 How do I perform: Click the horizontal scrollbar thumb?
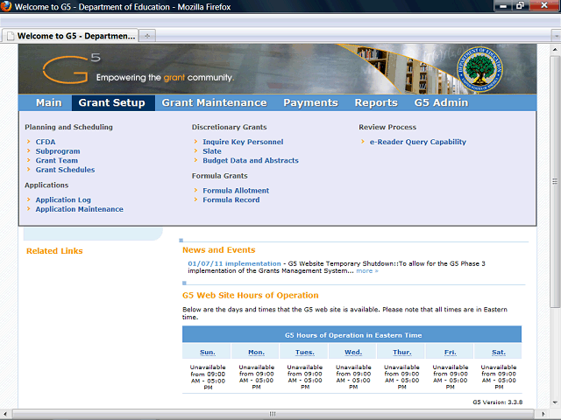pos(273,414)
